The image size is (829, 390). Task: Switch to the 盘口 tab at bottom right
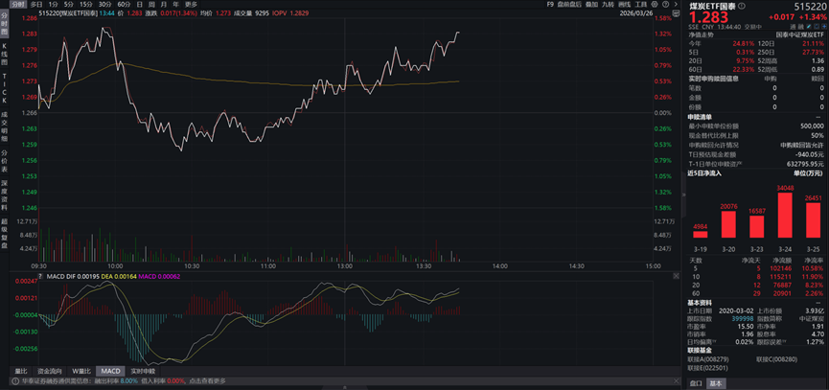click(x=697, y=383)
